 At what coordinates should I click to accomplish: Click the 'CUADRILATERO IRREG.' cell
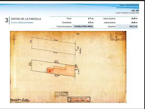[83, 26]
